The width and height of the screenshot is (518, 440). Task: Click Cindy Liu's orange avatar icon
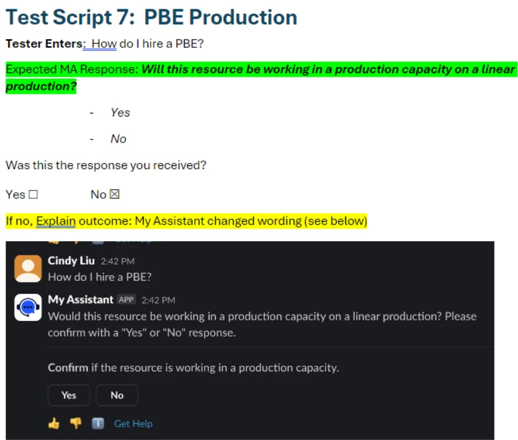coord(28,268)
